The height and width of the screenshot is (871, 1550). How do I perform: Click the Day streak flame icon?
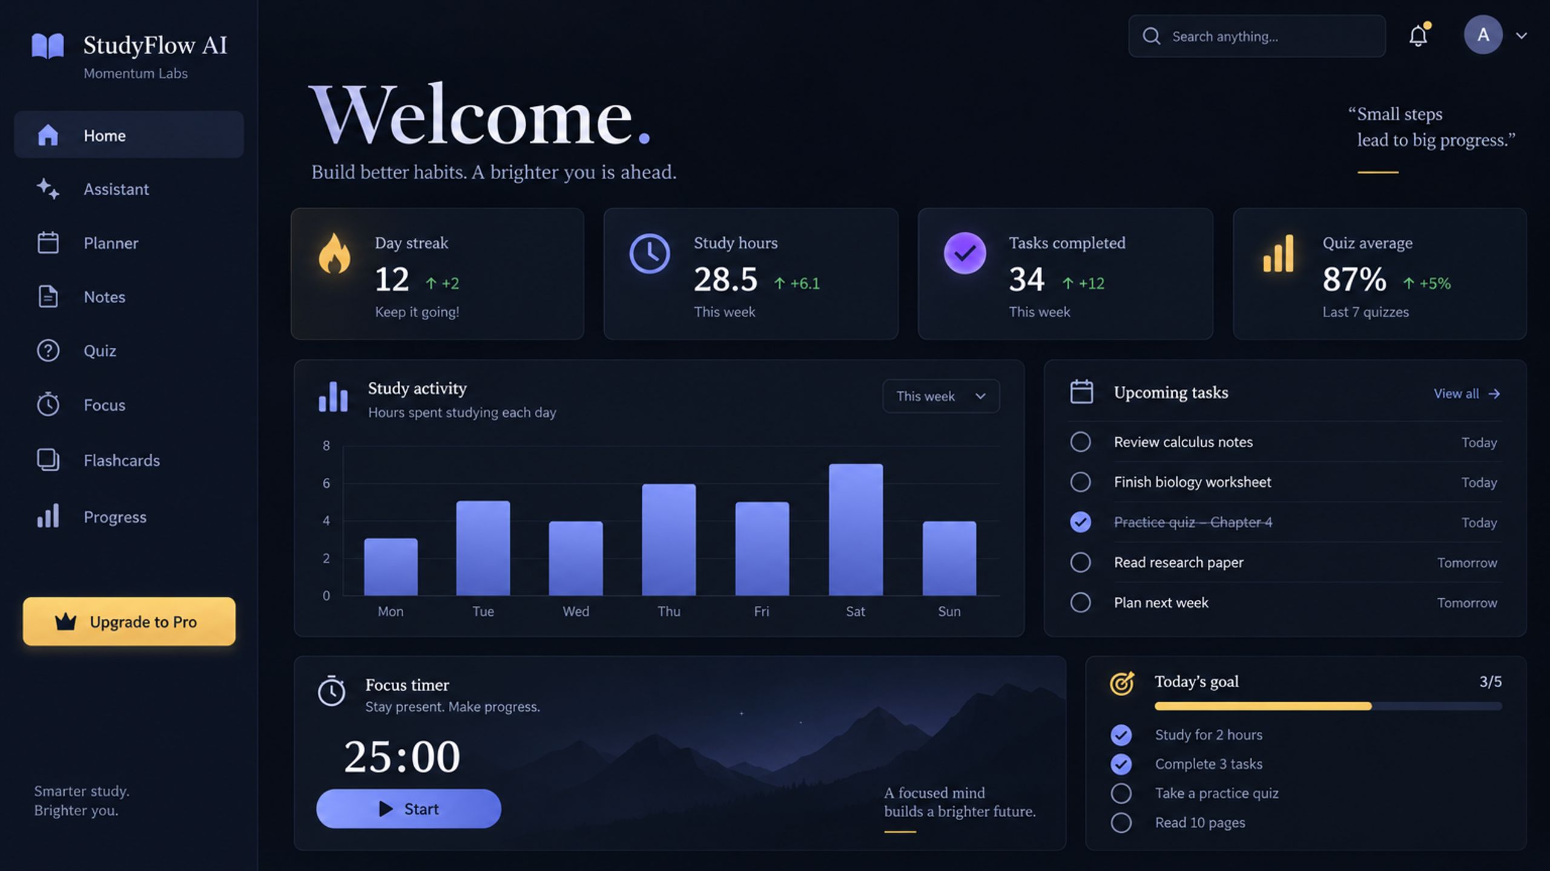(x=334, y=253)
